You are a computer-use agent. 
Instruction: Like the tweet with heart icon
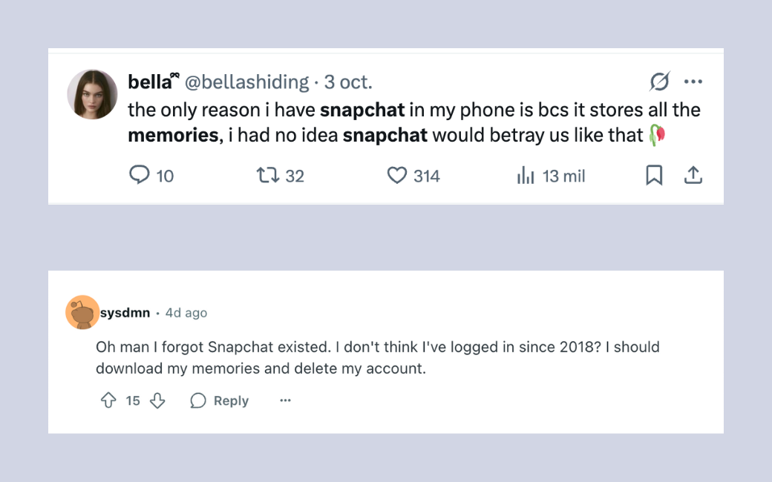[397, 176]
